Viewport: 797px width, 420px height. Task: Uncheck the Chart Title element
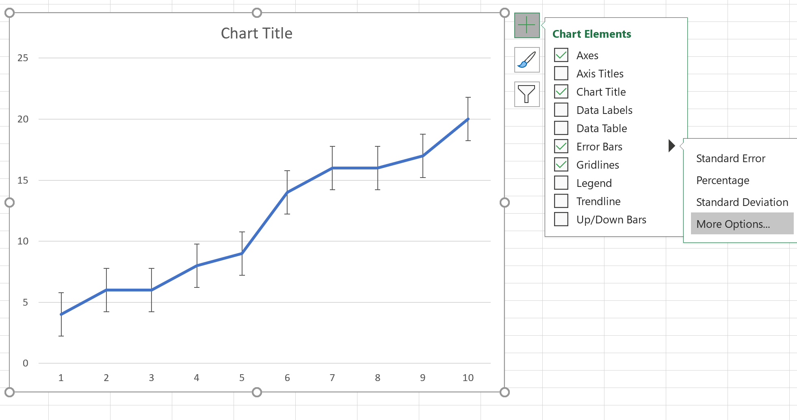(561, 92)
